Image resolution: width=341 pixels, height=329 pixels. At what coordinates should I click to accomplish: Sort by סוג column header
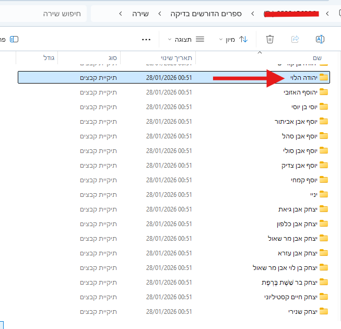tap(112, 57)
